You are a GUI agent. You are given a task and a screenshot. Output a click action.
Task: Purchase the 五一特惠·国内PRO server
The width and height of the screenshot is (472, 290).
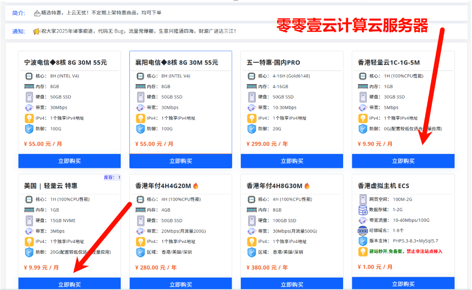292,161
